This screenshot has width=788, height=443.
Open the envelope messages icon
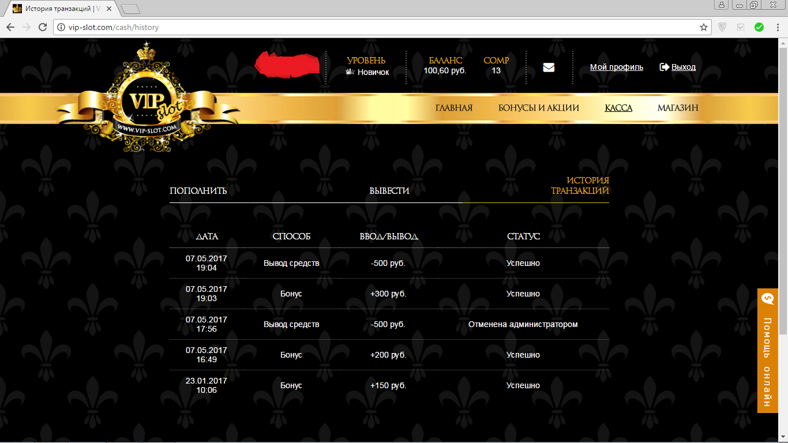[x=549, y=67]
